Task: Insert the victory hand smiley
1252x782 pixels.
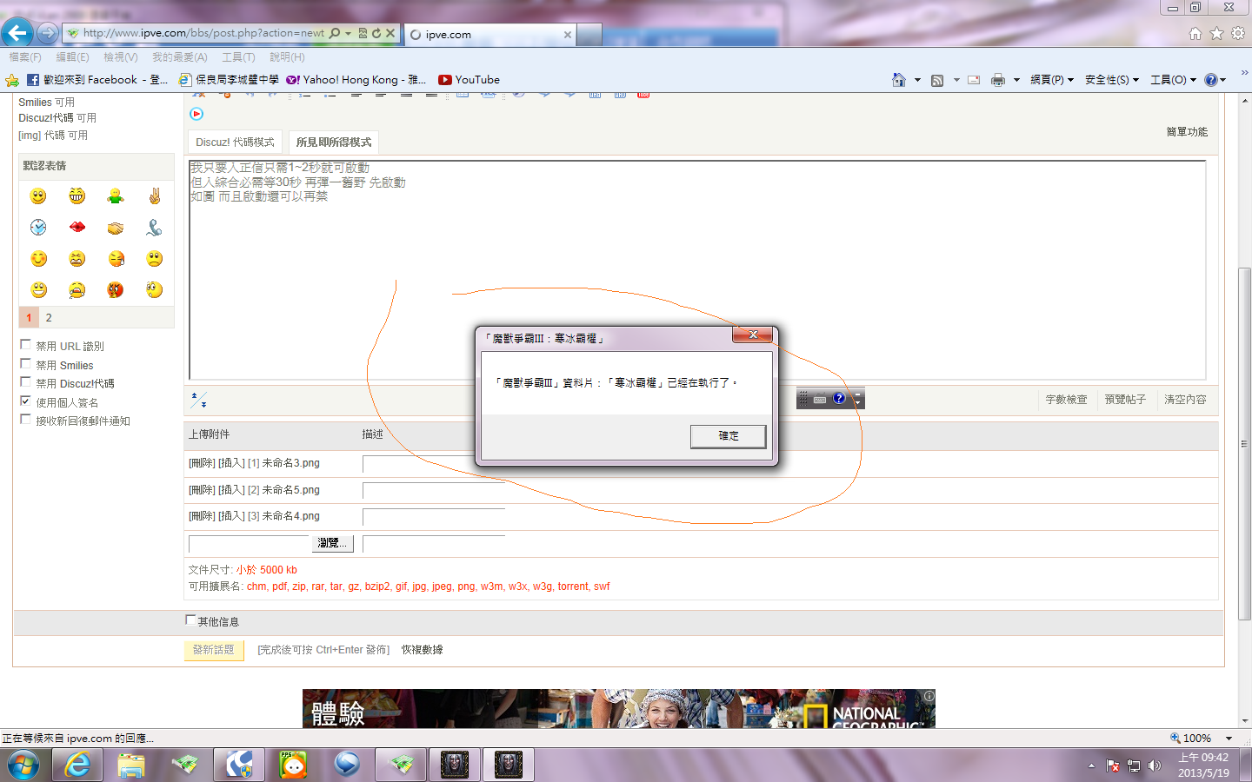Action: tap(155, 196)
